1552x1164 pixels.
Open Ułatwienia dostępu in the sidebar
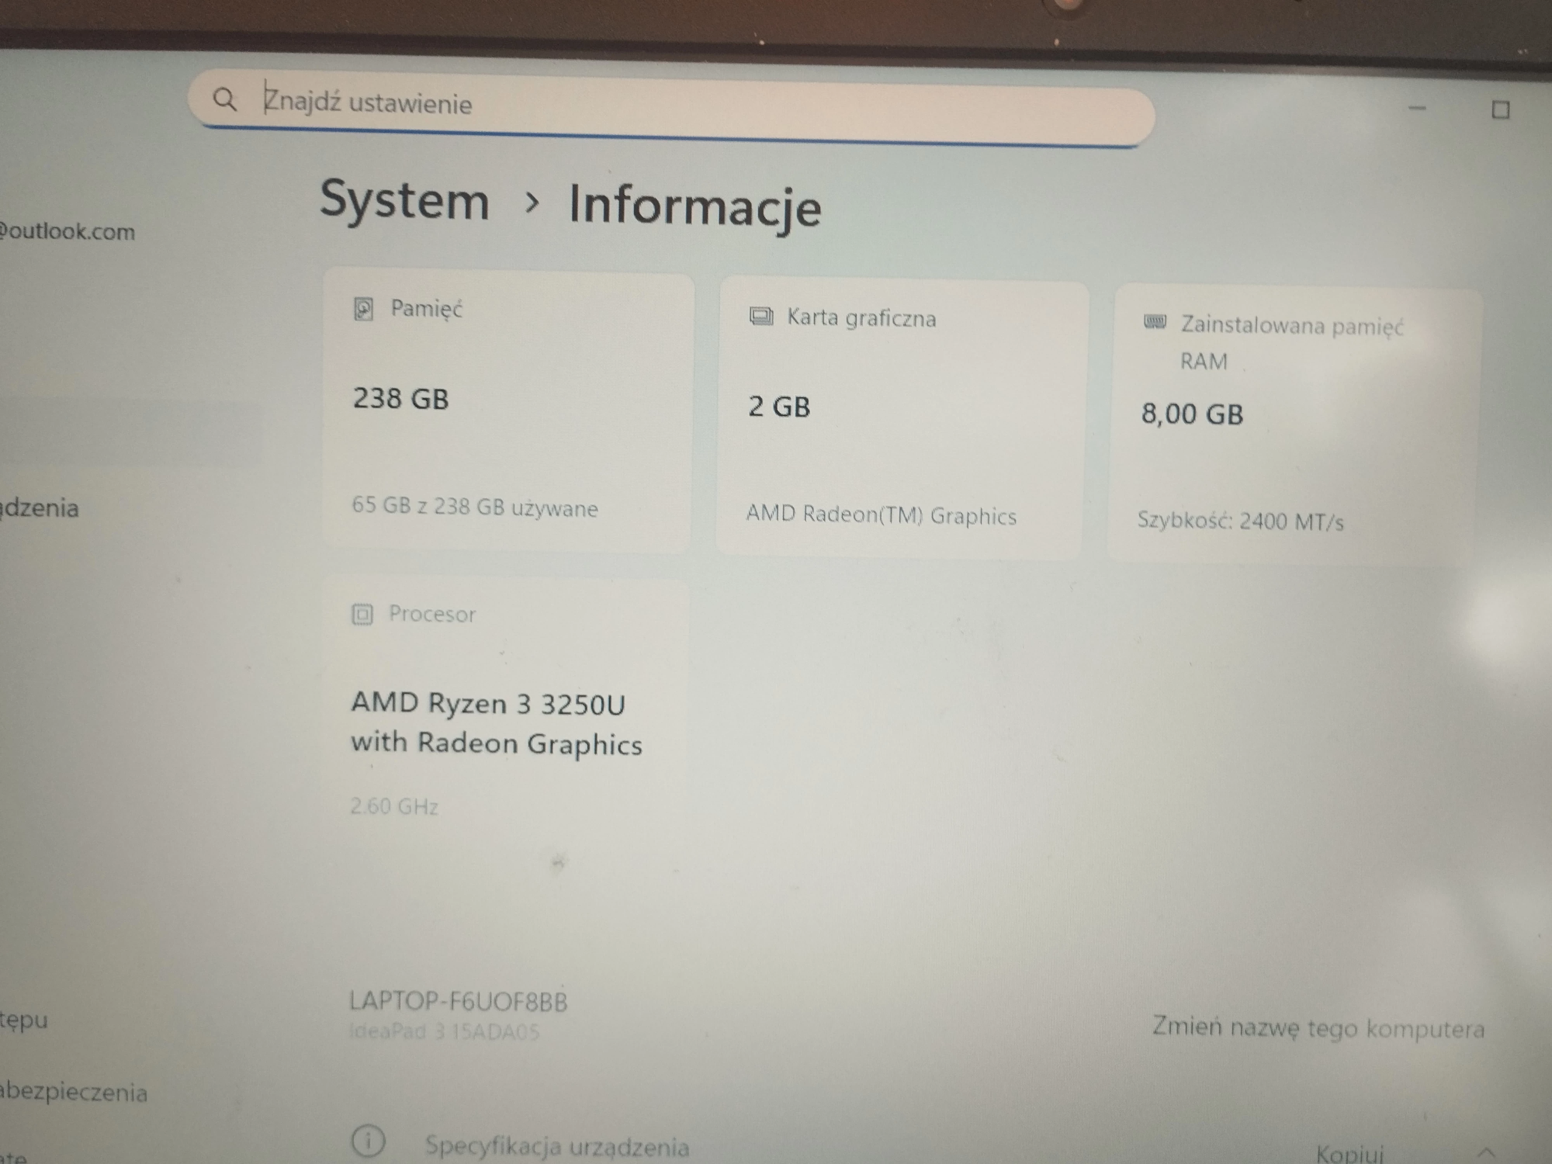pos(24,1021)
